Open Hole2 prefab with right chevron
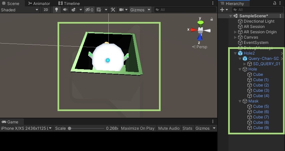Screen dimensions: 285x151 point(282,53)
